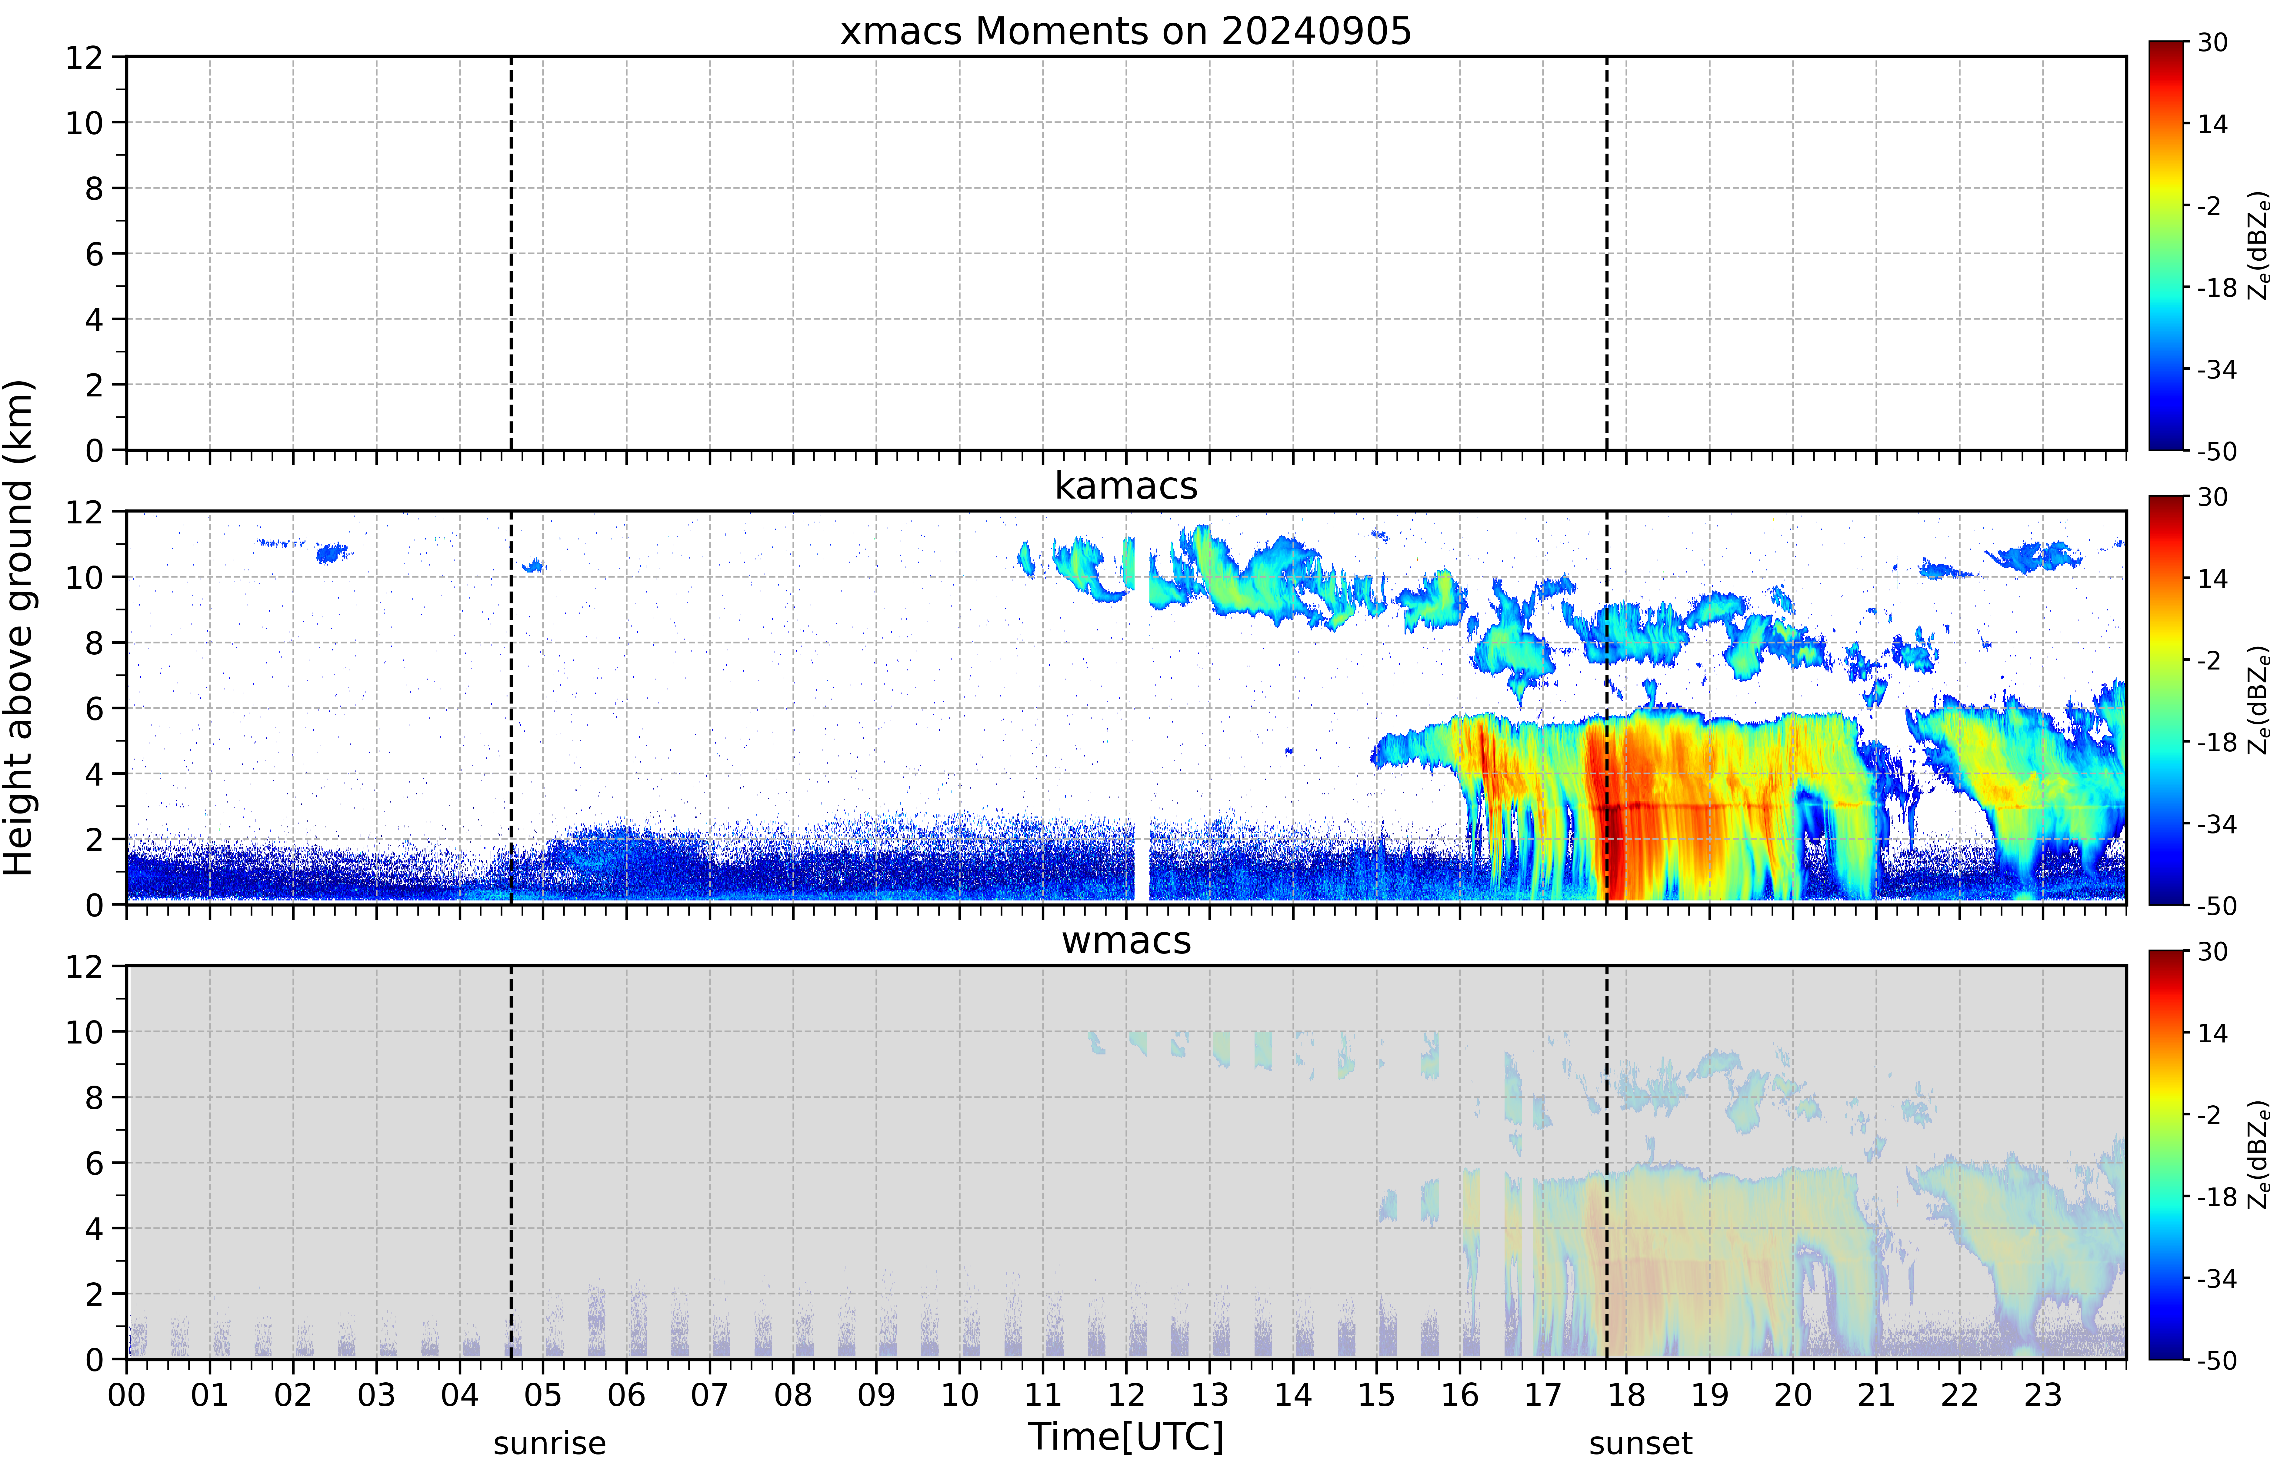Click the 18 hour tick label on time axis
2287x1476 pixels.
pyautogui.click(x=1626, y=1394)
